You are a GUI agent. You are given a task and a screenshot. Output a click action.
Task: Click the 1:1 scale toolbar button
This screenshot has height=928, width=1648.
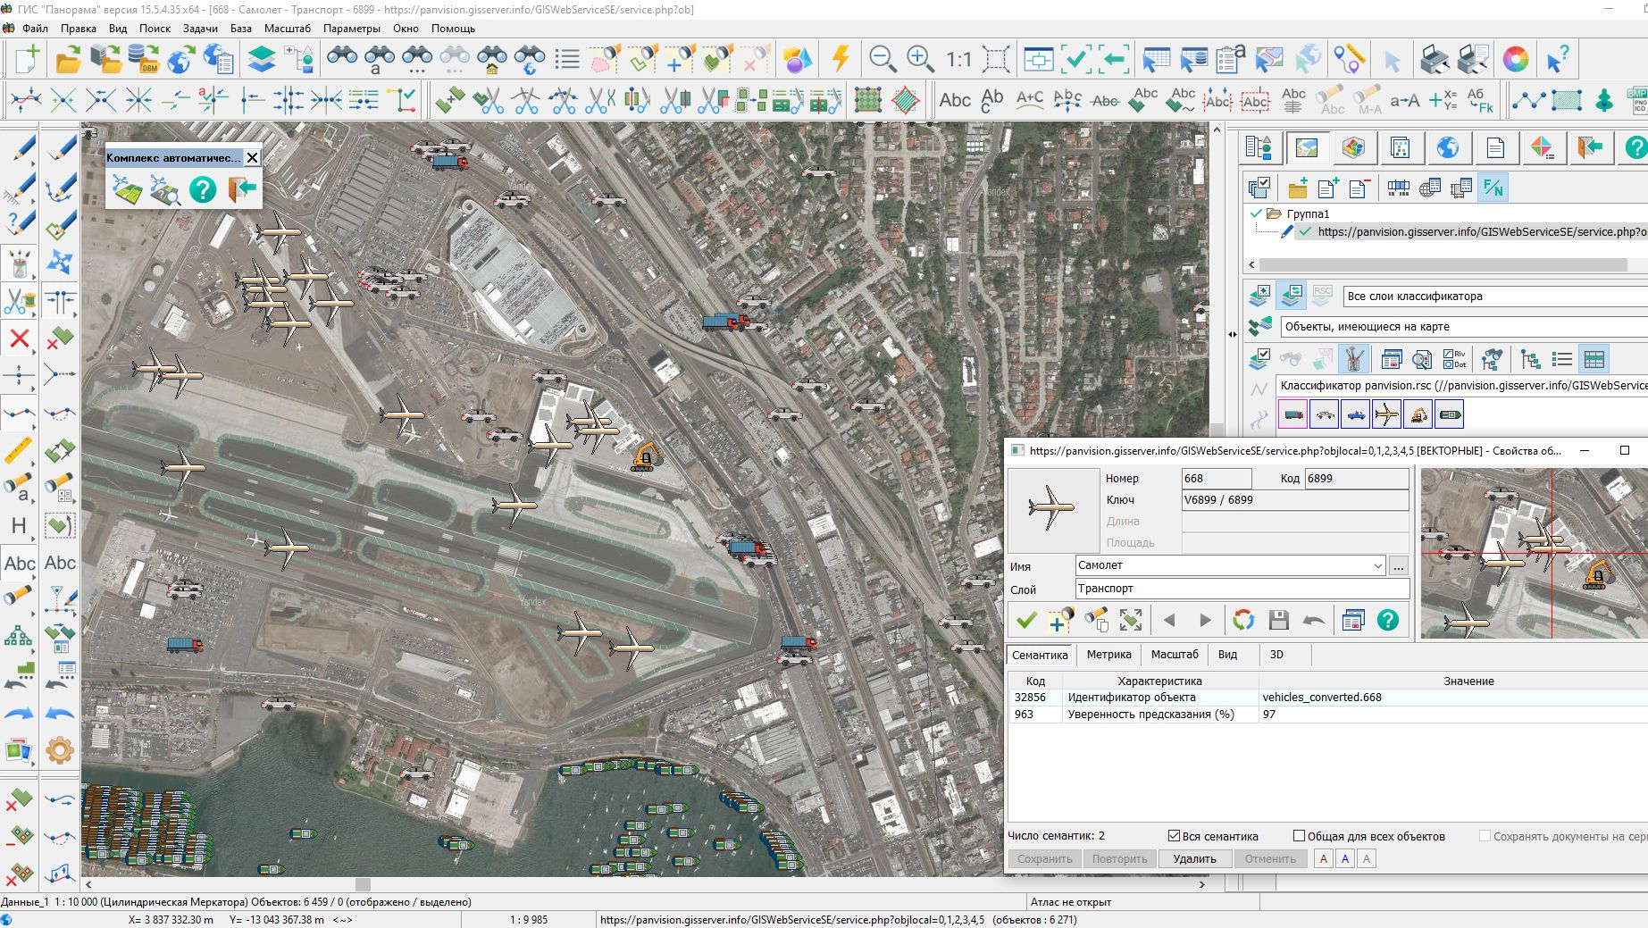pyautogui.click(x=958, y=59)
